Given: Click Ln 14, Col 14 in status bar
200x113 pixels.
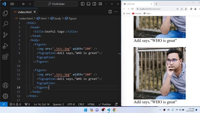Looking at the screenshot, I should (42, 104).
